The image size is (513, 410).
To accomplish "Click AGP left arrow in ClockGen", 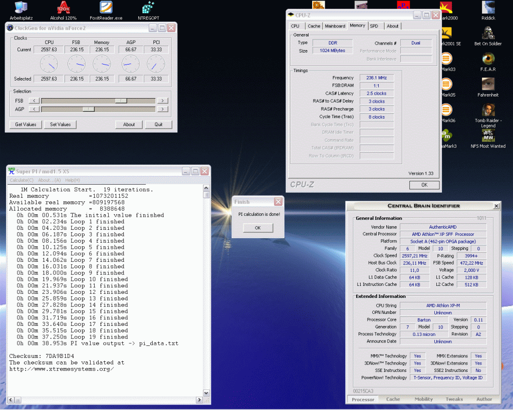I will (34, 109).
